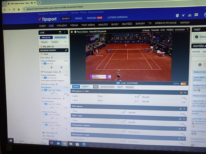Collapse the WTA Colina - antuka group
The width and height of the screenshot is (206, 154).
pos(67,84)
